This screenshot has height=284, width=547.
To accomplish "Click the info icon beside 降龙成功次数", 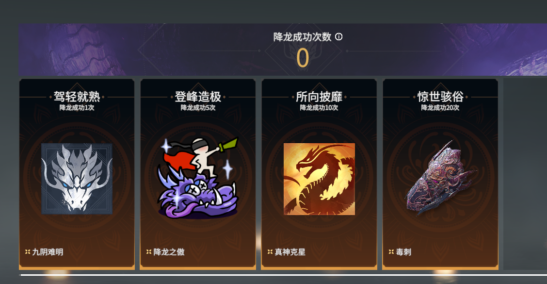I will (x=338, y=37).
